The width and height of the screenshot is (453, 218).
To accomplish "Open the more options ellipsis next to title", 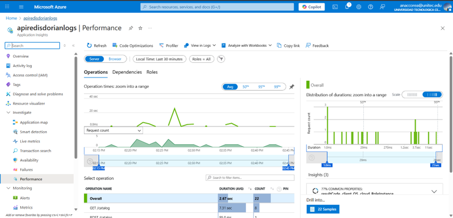I will pyautogui.click(x=150, y=28).
